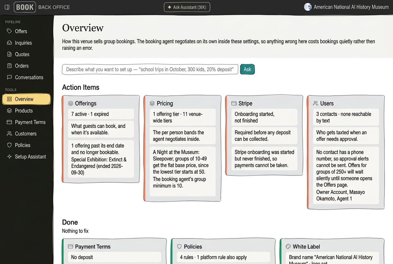Click the Inquiries envelope icon
393x264 pixels.
pos(9,43)
